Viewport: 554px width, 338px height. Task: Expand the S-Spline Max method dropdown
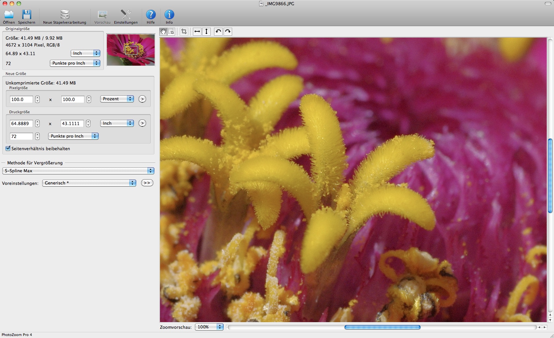78,171
